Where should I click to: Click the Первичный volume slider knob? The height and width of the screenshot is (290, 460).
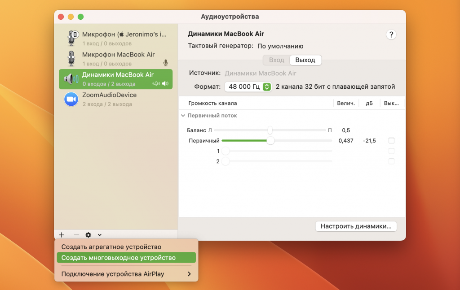coord(270,141)
